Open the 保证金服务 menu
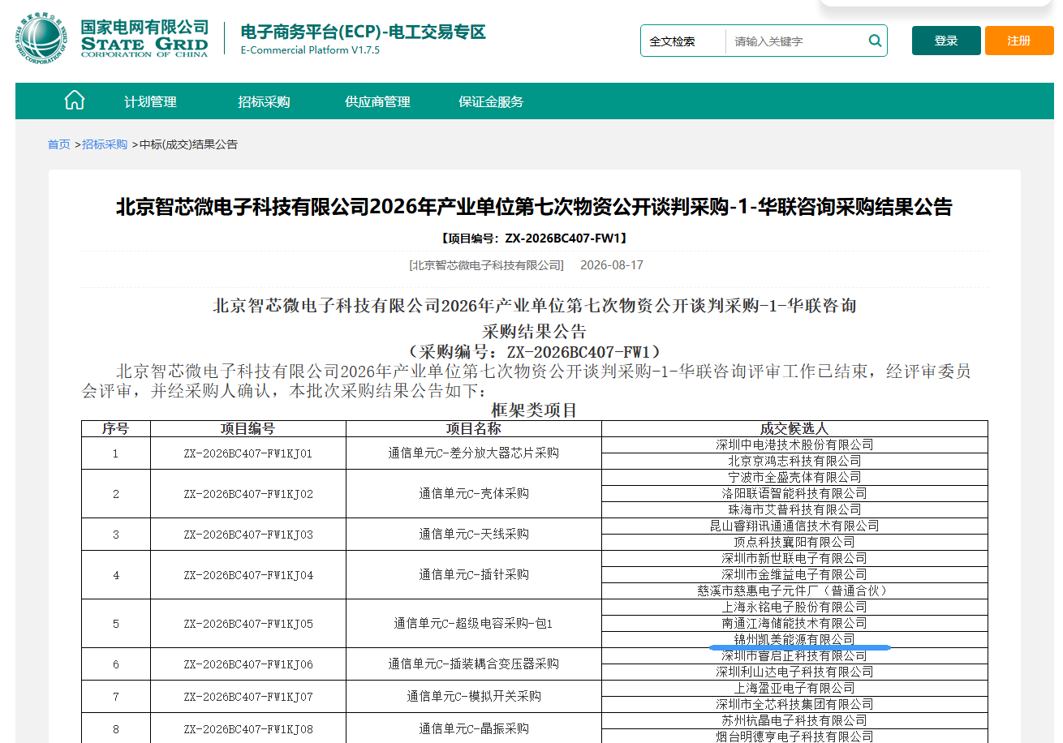The height and width of the screenshot is (743, 1063). tap(491, 101)
